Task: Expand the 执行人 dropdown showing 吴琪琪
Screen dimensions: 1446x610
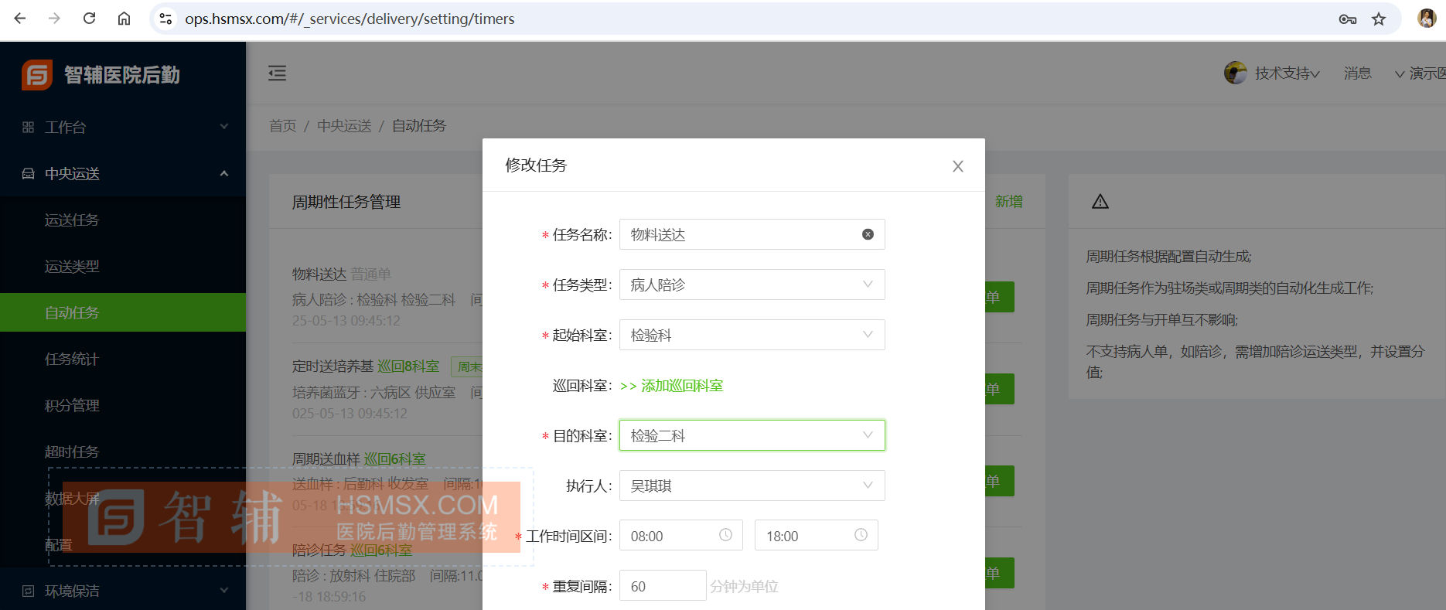Action: (751, 486)
